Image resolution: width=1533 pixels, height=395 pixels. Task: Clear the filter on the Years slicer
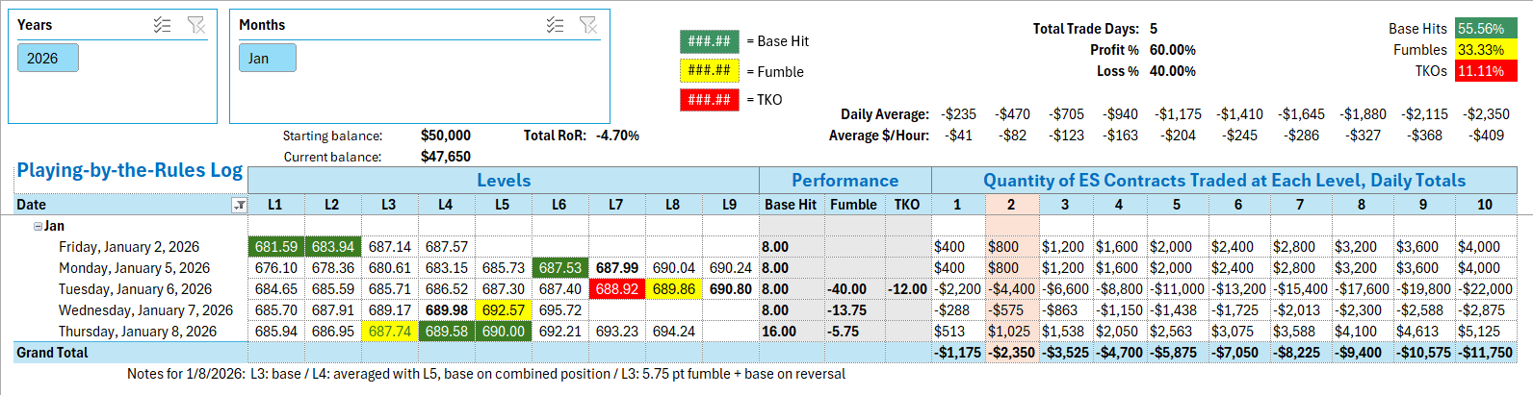pos(196,25)
